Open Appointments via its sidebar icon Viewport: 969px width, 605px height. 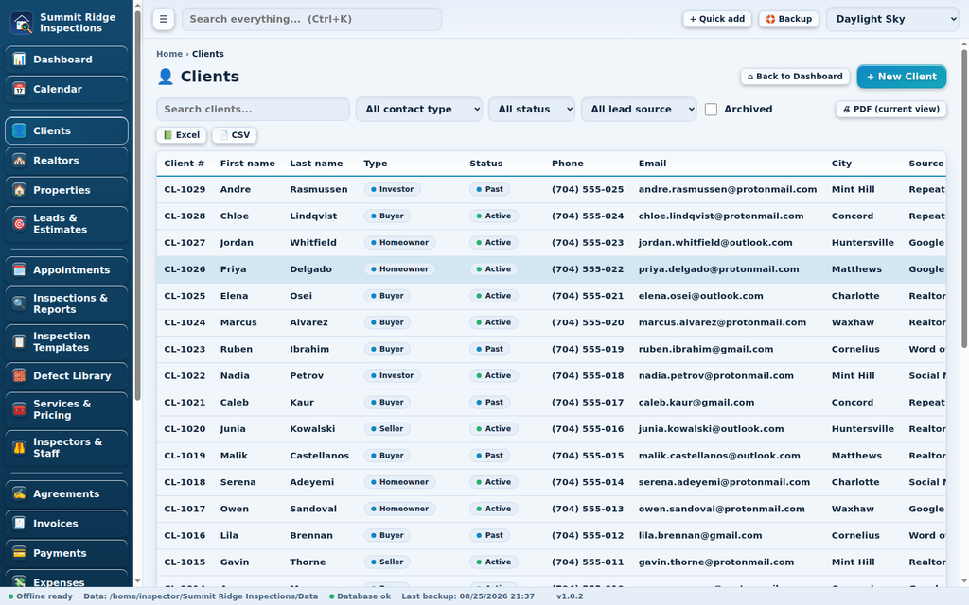pos(20,269)
